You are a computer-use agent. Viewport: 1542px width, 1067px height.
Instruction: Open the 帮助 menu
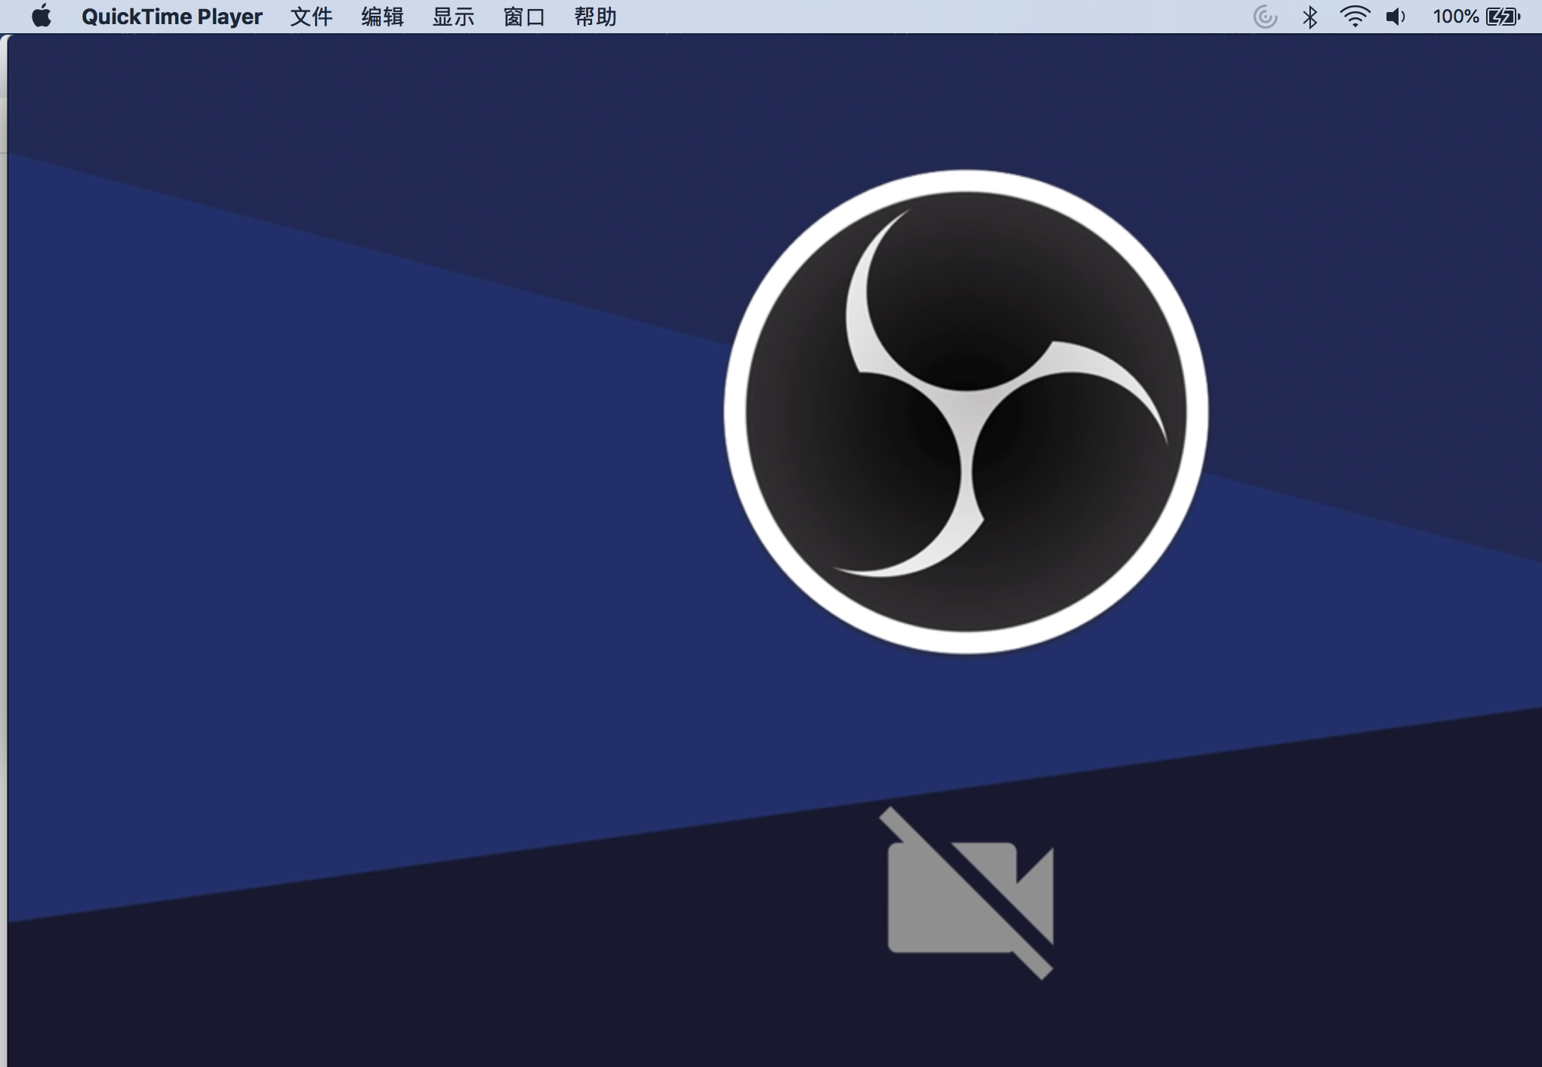click(595, 16)
